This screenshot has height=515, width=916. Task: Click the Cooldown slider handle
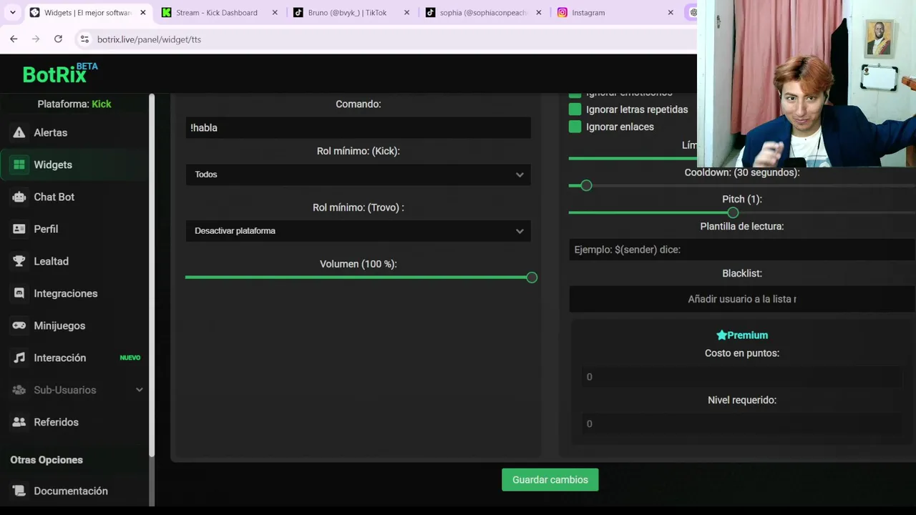point(586,185)
